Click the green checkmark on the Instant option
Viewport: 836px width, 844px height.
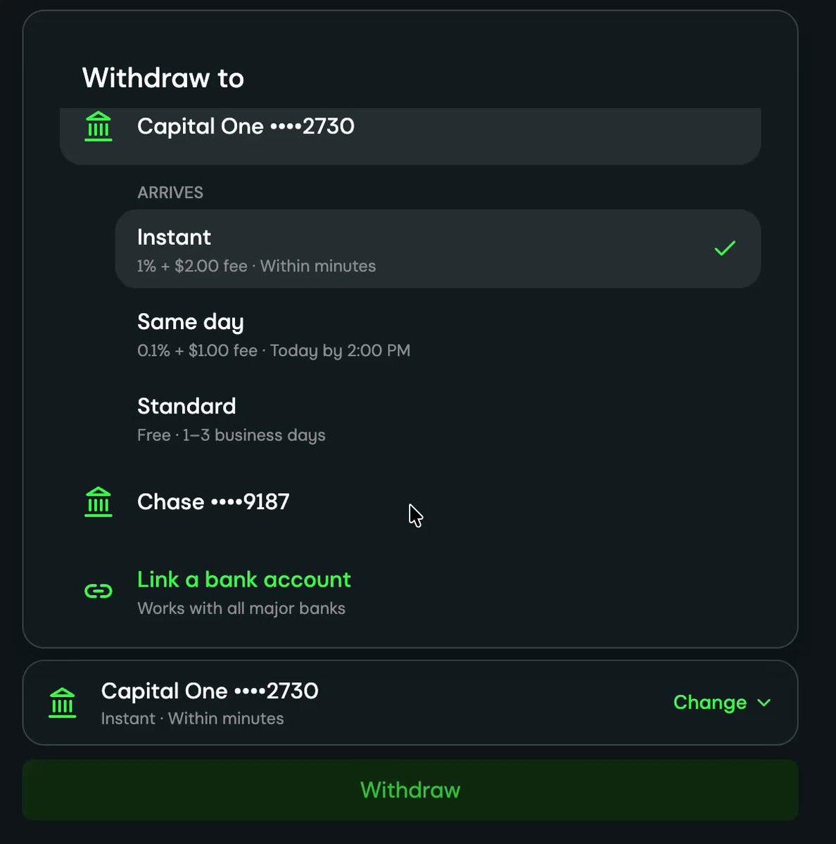(x=725, y=248)
